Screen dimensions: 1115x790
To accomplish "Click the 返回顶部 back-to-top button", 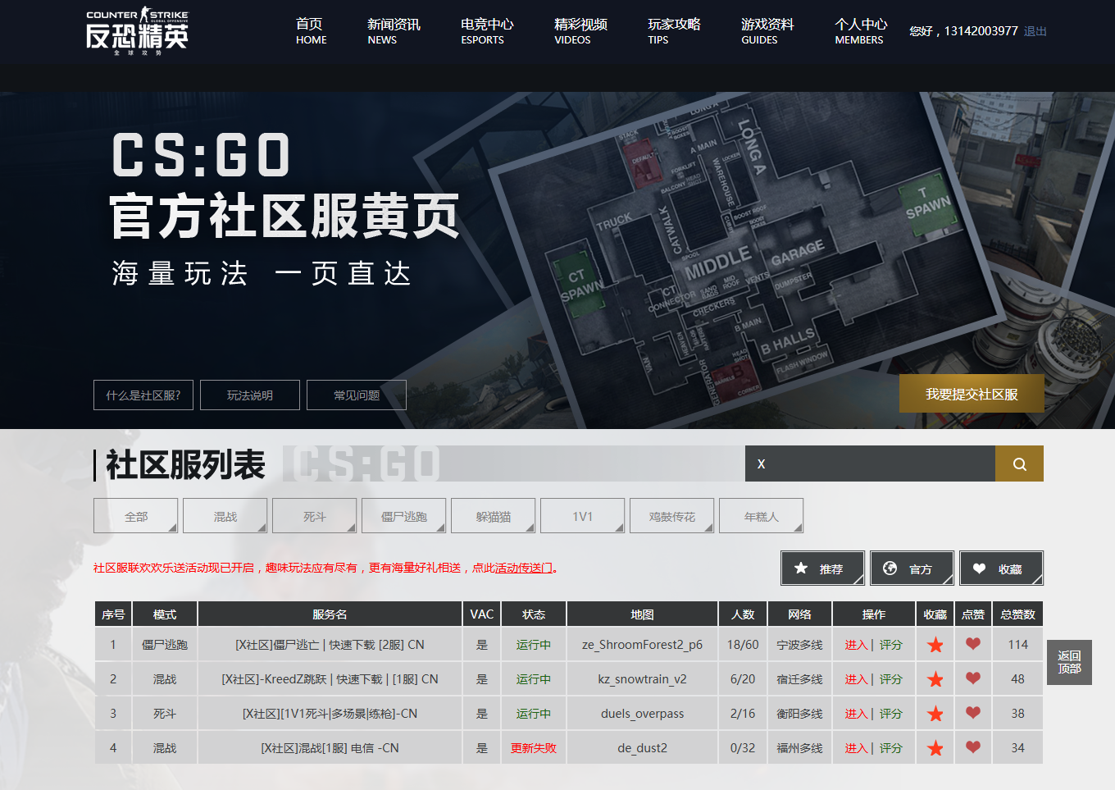I will pyautogui.click(x=1069, y=662).
